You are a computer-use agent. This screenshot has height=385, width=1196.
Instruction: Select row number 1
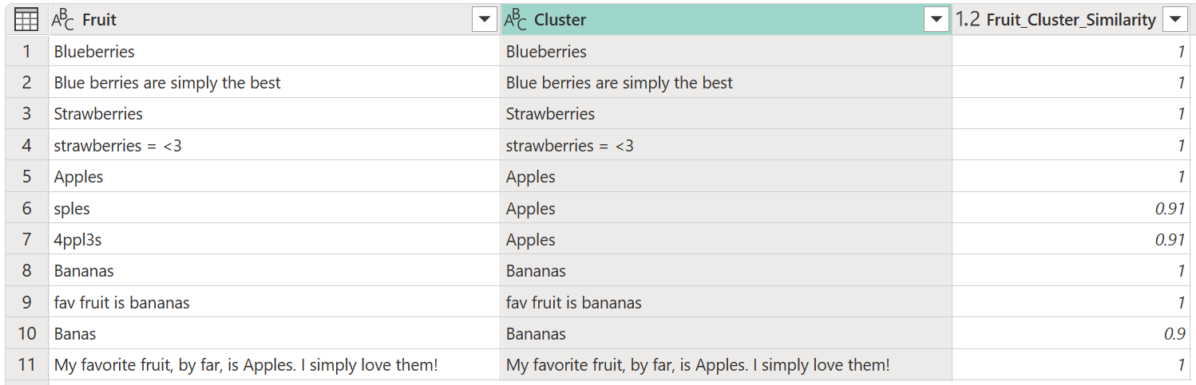pos(26,52)
